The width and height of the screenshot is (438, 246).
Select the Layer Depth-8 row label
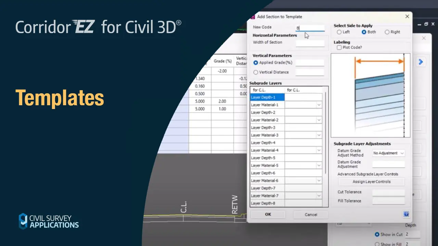click(267, 203)
